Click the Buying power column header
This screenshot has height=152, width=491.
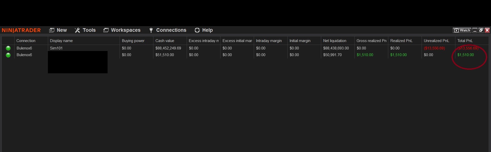tap(133, 41)
